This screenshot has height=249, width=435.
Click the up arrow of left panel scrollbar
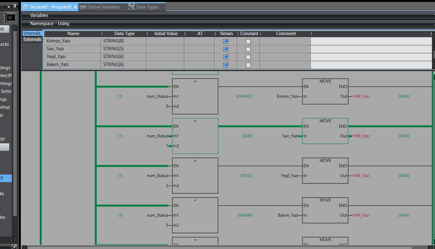15,28
